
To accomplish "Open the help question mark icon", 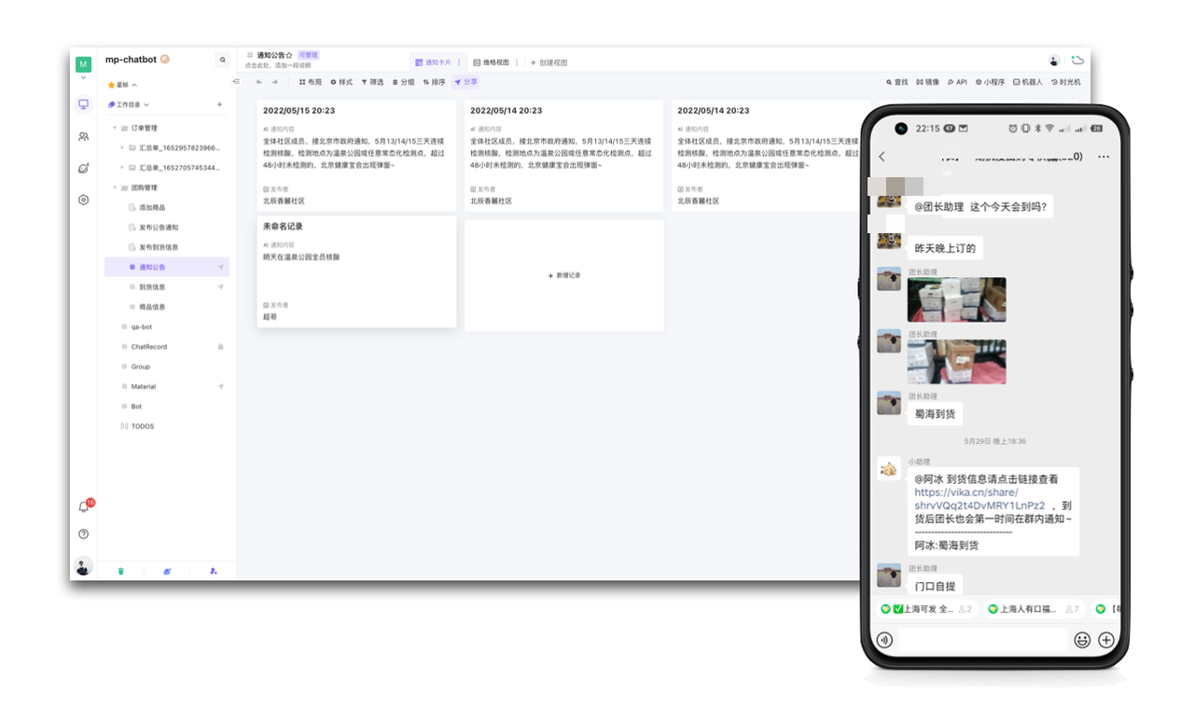I will (84, 534).
